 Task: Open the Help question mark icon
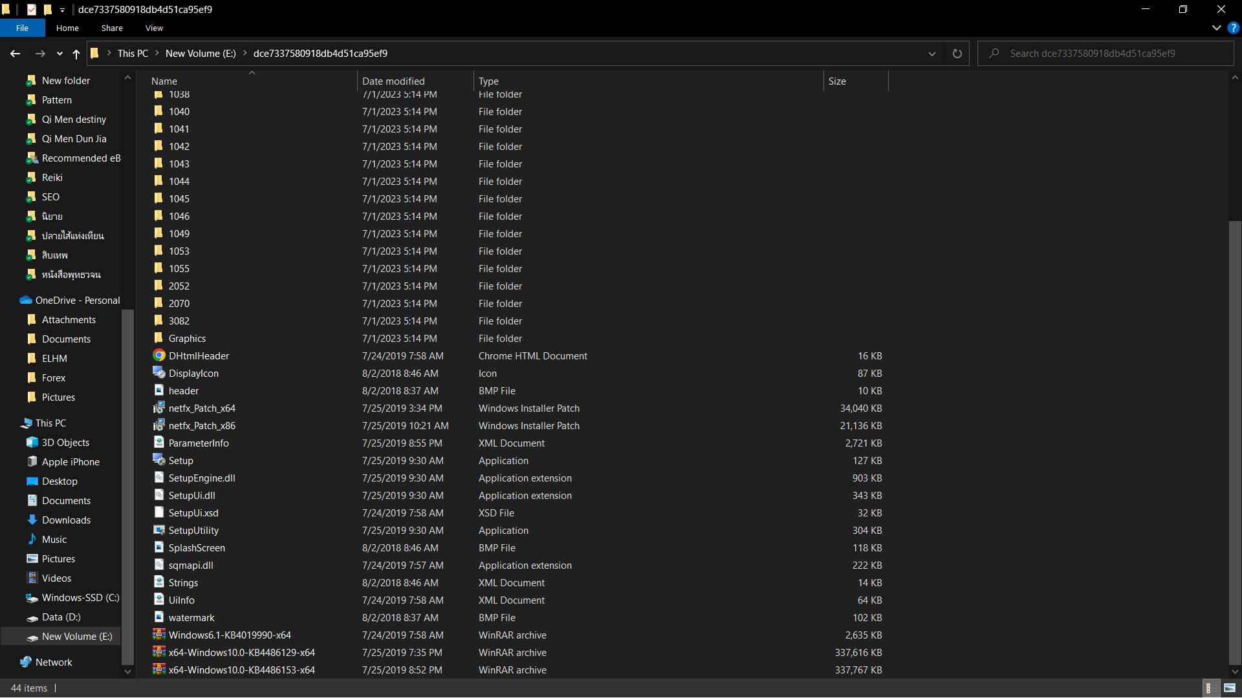click(x=1233, y=28)
